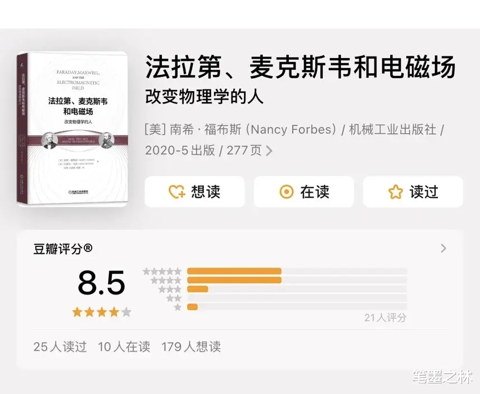Mark the book as 想读
Screen dimensions: 480x394
pos(194,192)
